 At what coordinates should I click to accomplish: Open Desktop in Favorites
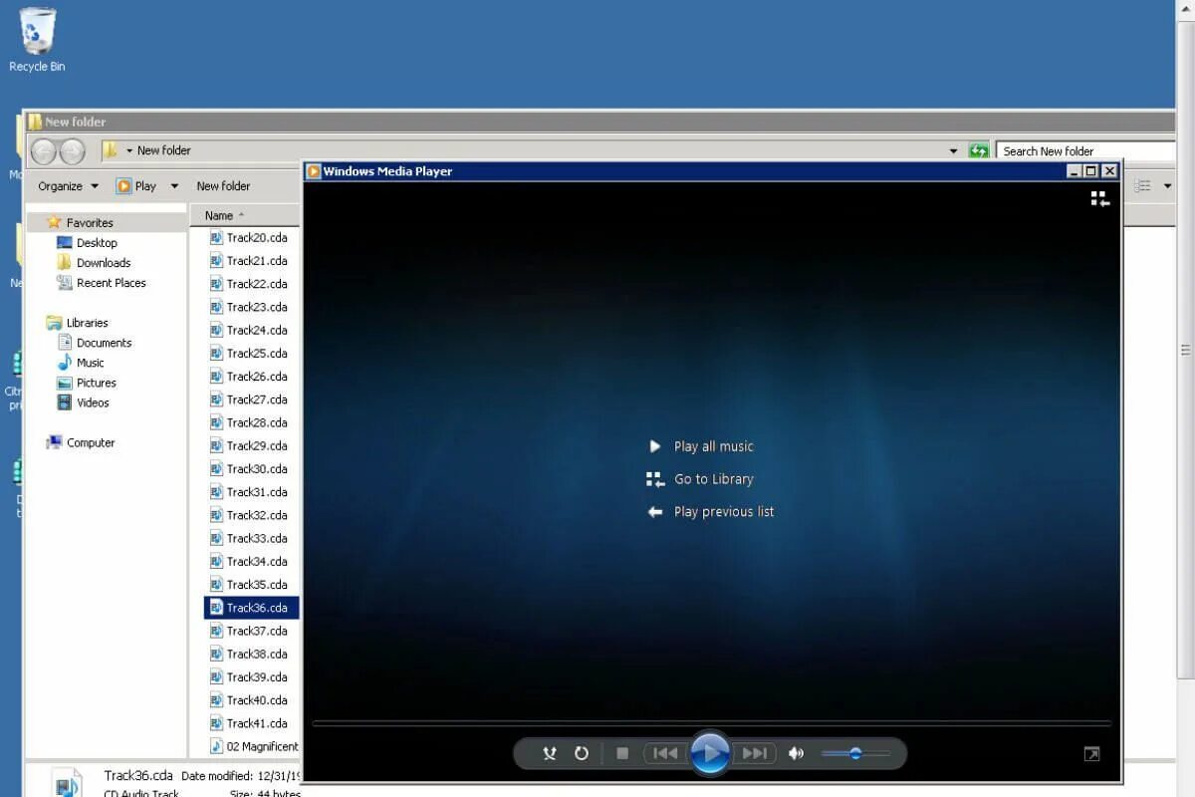click(87, 243)
